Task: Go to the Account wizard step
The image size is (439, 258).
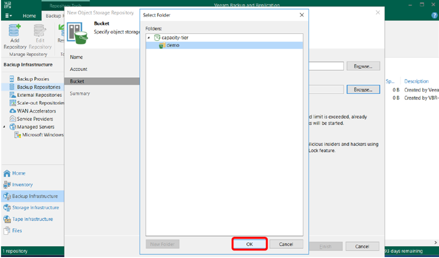Action: pyautogui.click(x=78, y=69)
